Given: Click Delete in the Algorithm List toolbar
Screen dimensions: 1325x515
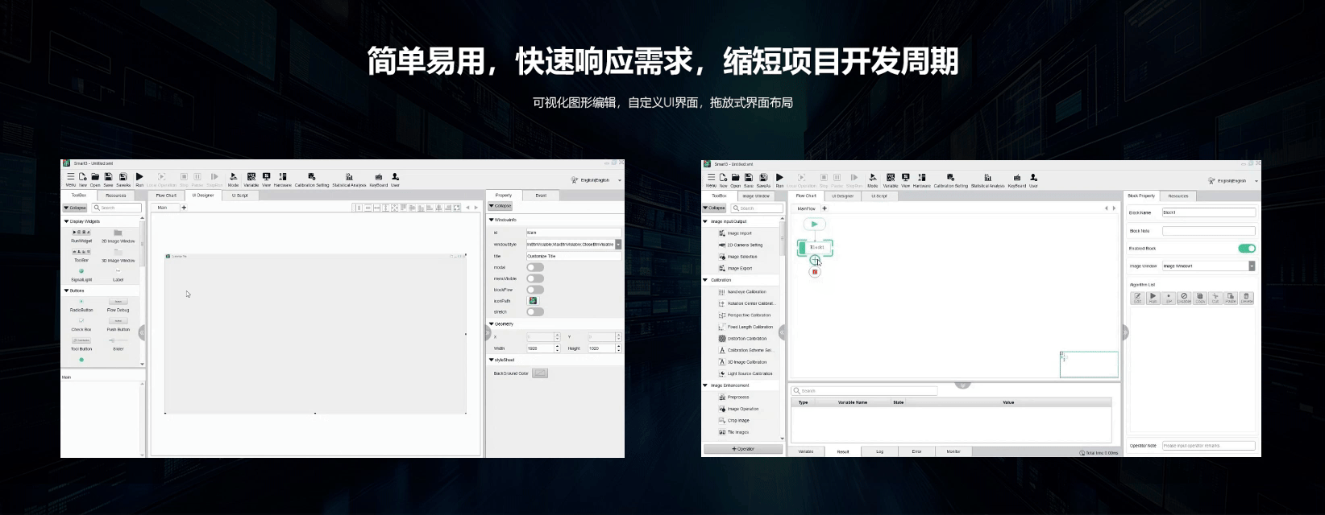Looking at the screenshot, I should point(1246,297).
